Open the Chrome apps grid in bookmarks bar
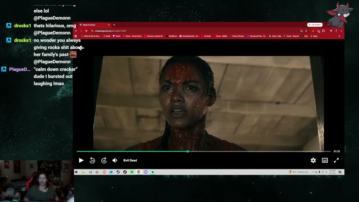 tap(76, 36)
